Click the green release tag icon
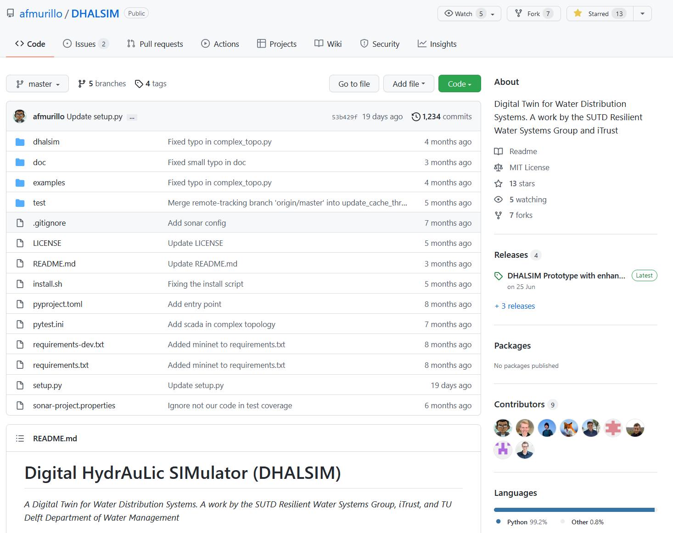Screen dimensions: 673x533 click(499, 276)
